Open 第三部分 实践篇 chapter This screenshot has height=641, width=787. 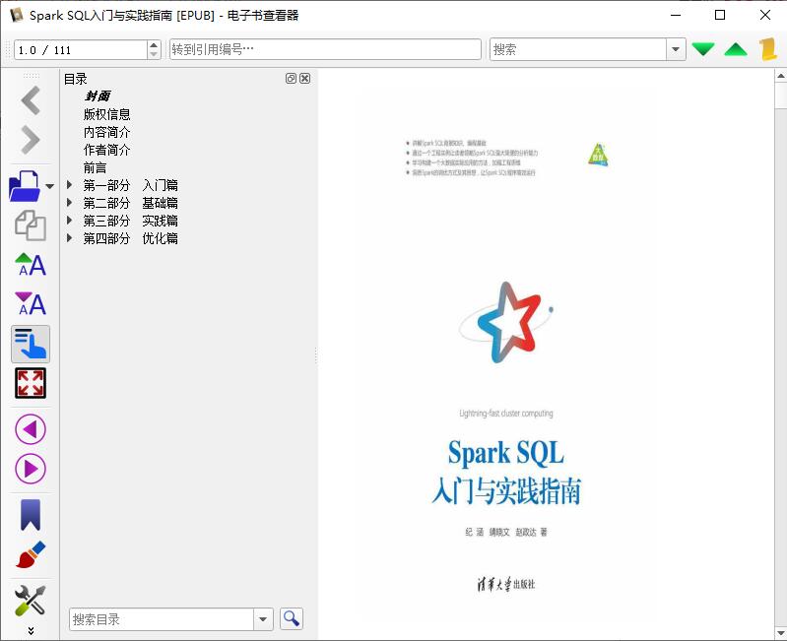(x=130, y=221)
